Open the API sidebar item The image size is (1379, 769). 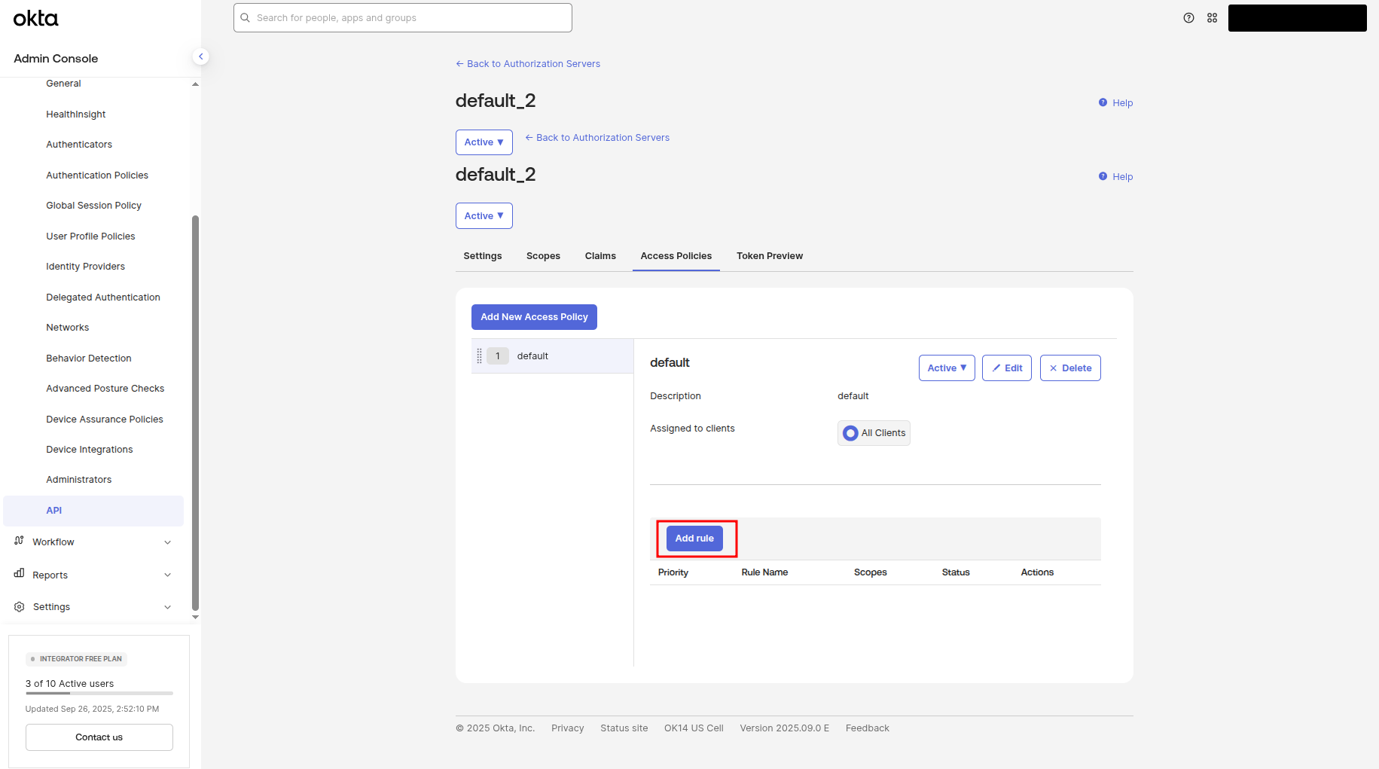93,511
